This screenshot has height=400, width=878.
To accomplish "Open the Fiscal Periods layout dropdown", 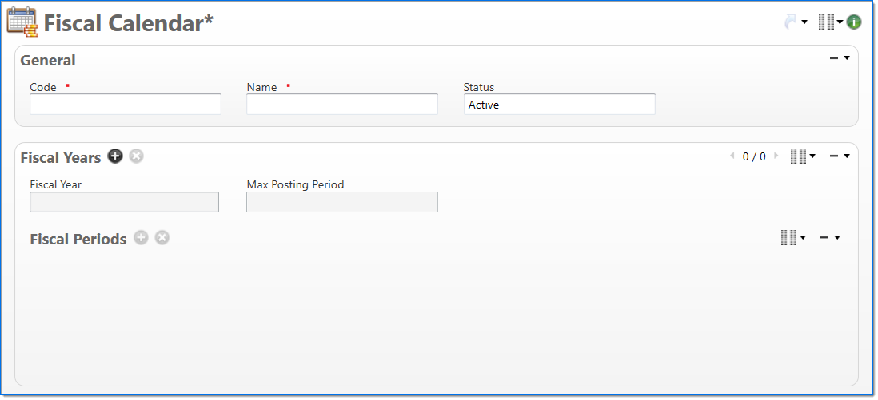I will point(792,238).
